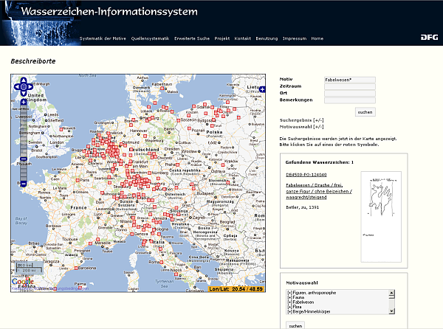The height and width of the screenshot is (329, 443).
Task: Expand the Fauna motif entry
Action: [x=290, y=297]
